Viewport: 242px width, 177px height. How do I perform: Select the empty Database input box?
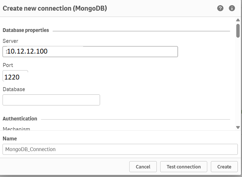pyautogui.click(x=51, y=100)
